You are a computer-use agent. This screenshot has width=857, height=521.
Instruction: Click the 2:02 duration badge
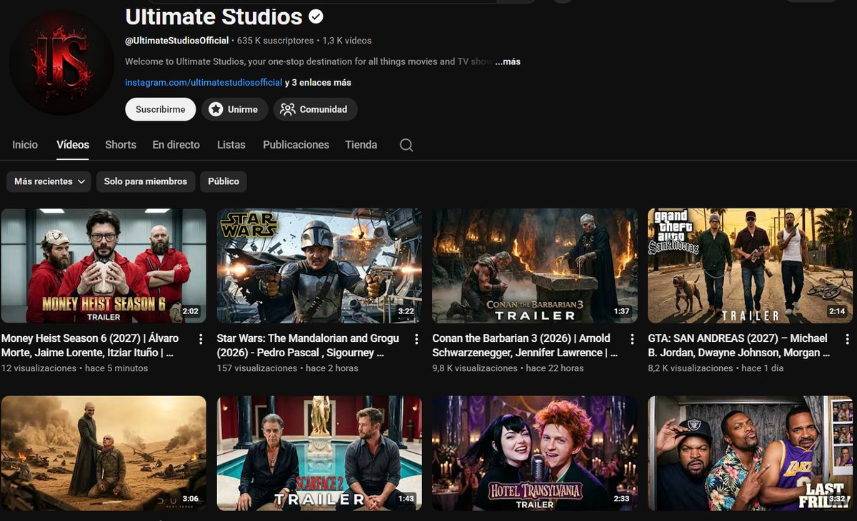click(190, 311)
